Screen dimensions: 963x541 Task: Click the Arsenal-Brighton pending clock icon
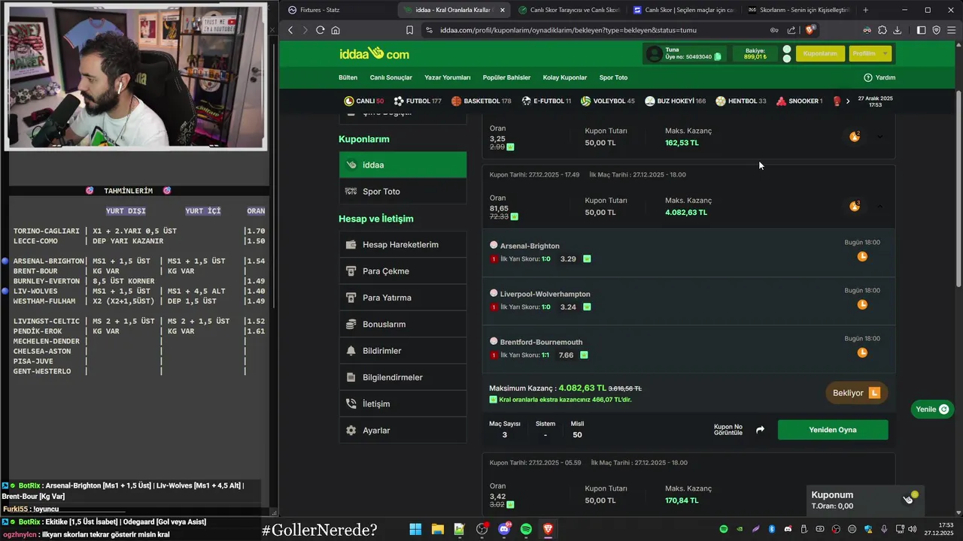[862, 256]
